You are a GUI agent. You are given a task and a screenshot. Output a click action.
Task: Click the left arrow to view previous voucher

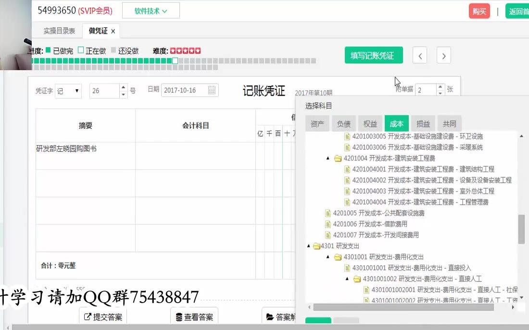tap(419, 55)
